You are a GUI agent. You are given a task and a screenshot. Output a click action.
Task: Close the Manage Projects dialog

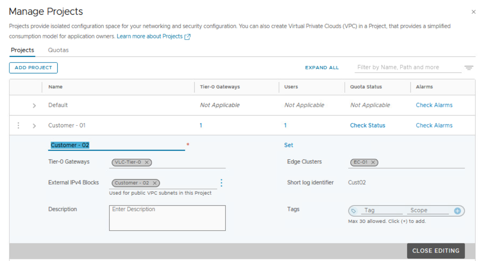[473, 12]
